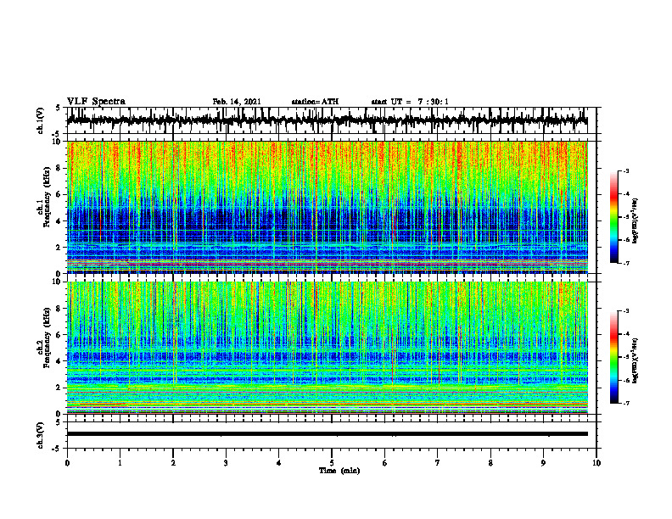This screenshot has width=672, height=519.
Task: Click the "ch.1(V)" waveform axis label
Action: point(41,120)
